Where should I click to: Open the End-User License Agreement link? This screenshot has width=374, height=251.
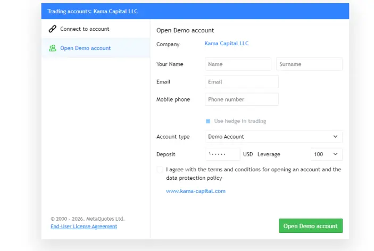(84, 227)
